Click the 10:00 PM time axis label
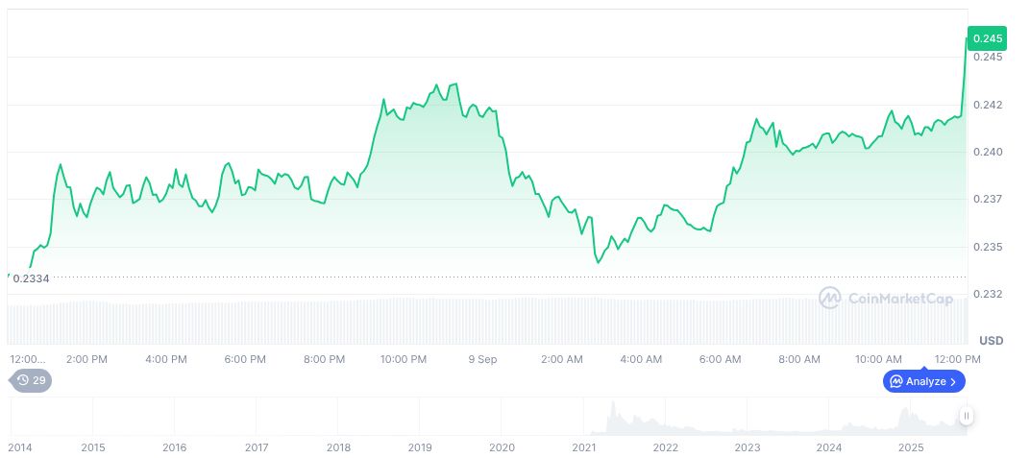 tap(404, 359)
